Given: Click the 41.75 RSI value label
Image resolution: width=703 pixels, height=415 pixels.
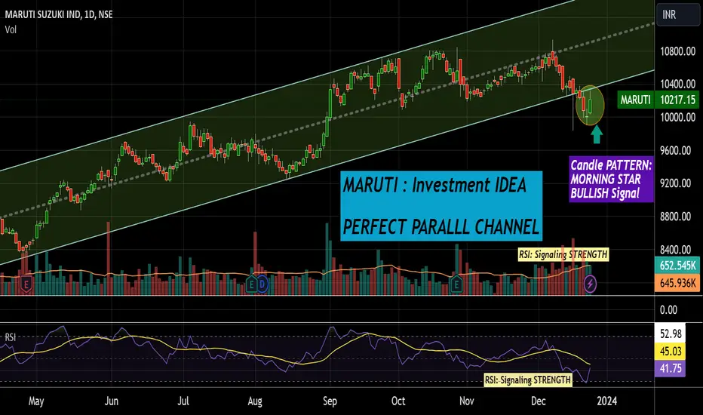Looking at the screenshot, I should click(x=671, y=368).
